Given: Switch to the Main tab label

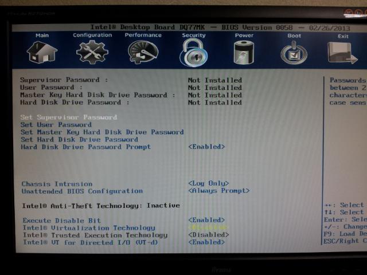Looking at the screenshot, I should click(x=42, y=36).
